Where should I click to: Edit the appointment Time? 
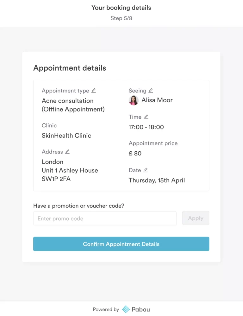point(146,117)
